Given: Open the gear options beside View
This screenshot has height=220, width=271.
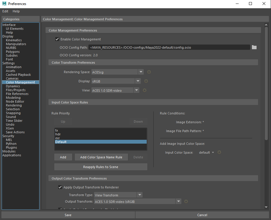Looking at the screenshot, I should [x=144, y=90].
